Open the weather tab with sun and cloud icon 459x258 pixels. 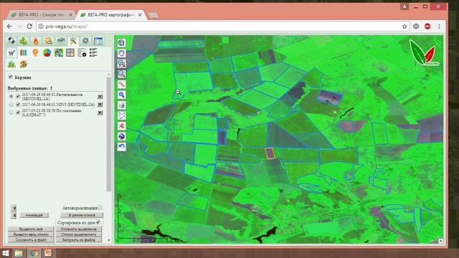pos(48,41)
